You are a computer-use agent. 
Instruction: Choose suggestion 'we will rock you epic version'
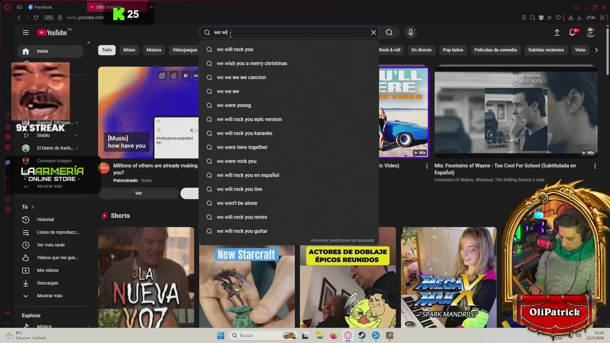(x=289, y=119)
